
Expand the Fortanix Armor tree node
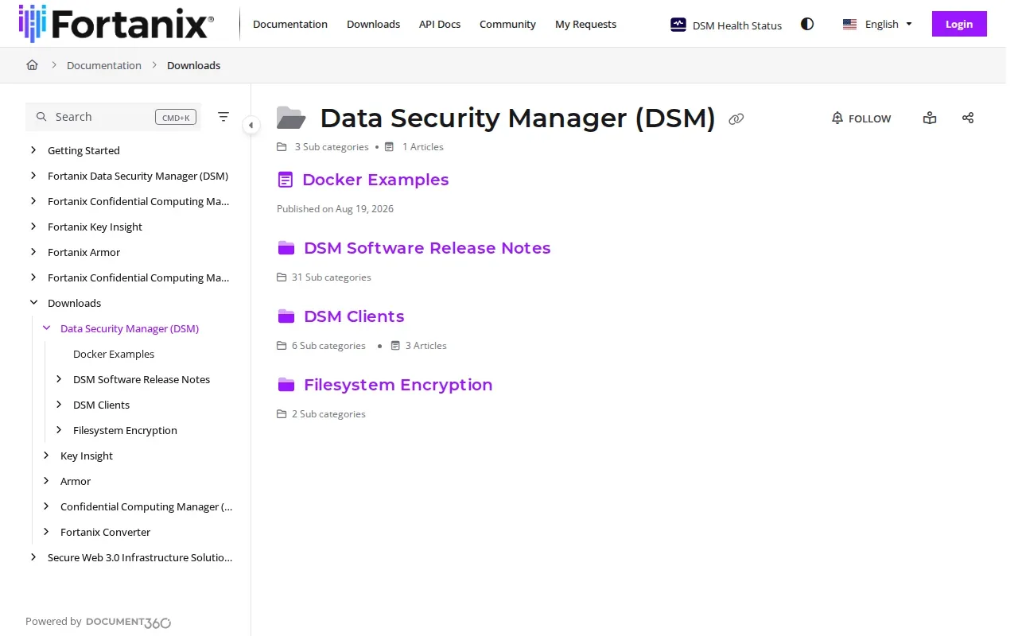[x=33, y=252]
